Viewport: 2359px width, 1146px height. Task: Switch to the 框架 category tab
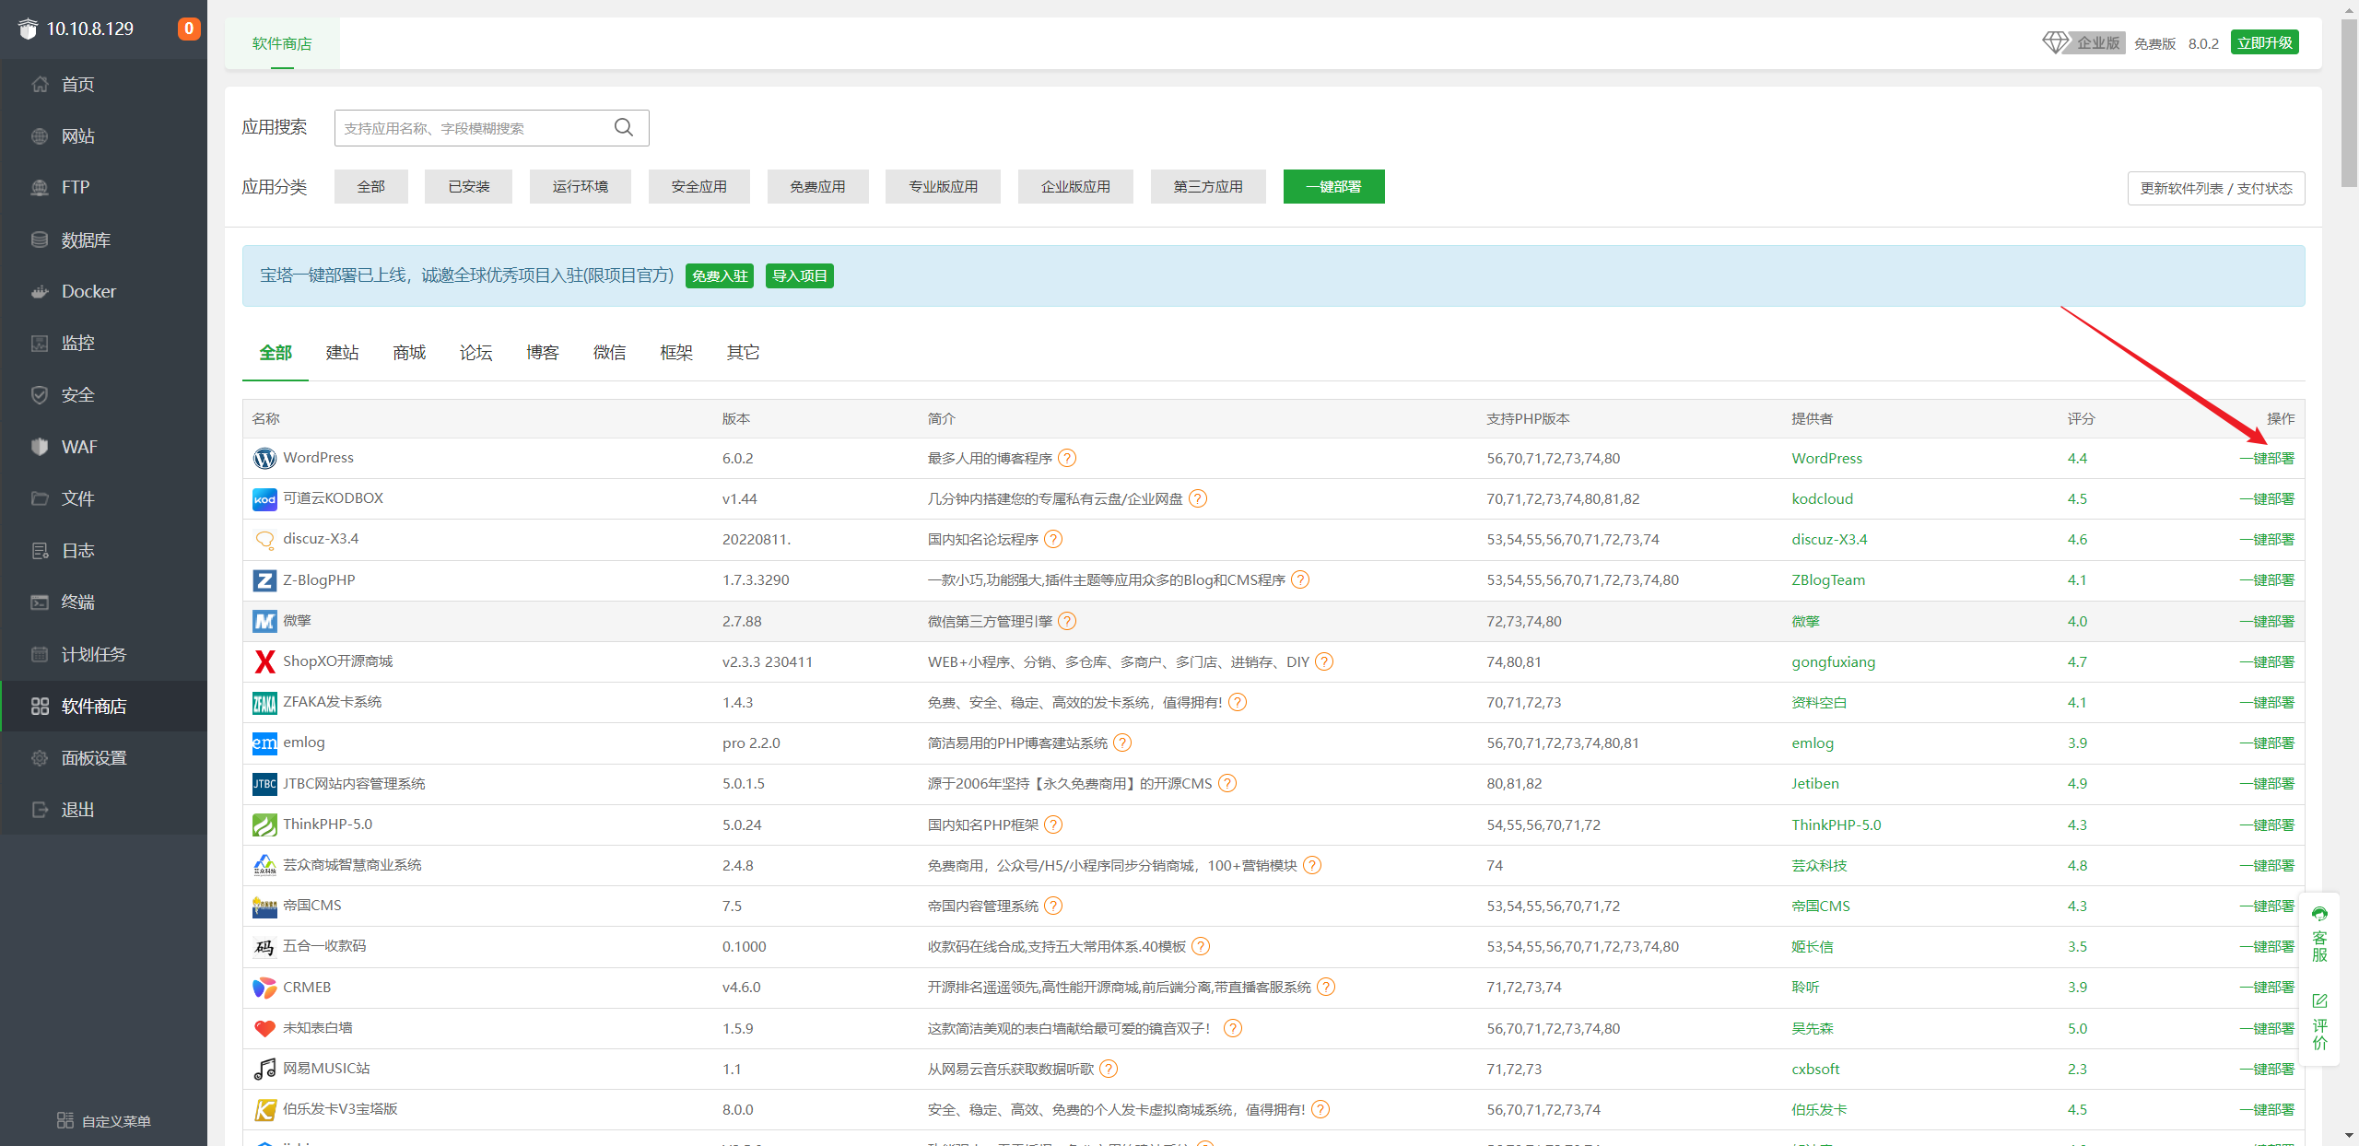pyautogui.click(x=676, y=353)
